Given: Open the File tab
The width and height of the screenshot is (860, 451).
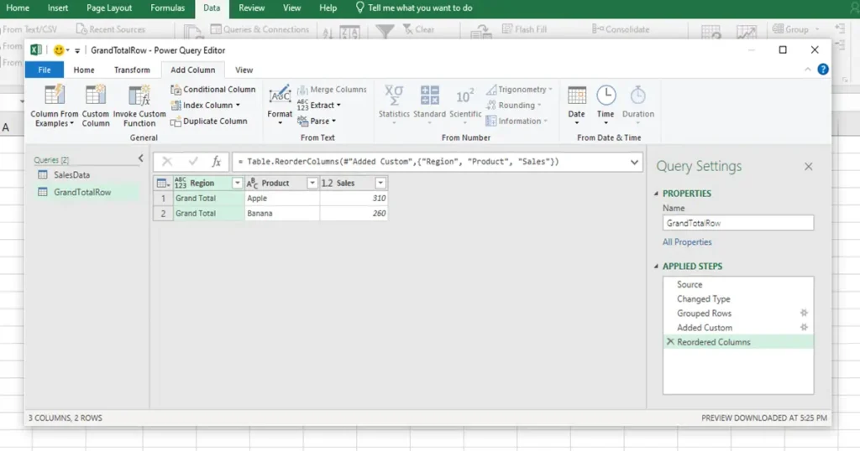Looking at the screenshot, I should point(45,70).
